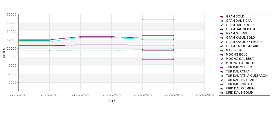Click the RATES vertical axis title
Screen dimensions: 275x121
pyautogui.click(x=4, y=53)
